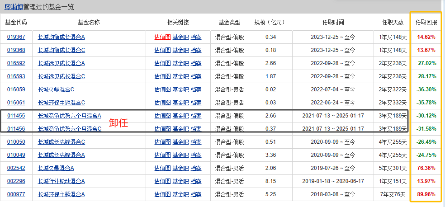This screenshot has height=207, width=445.
Task: Select return value -24.75%
Action: coord(426,155)
